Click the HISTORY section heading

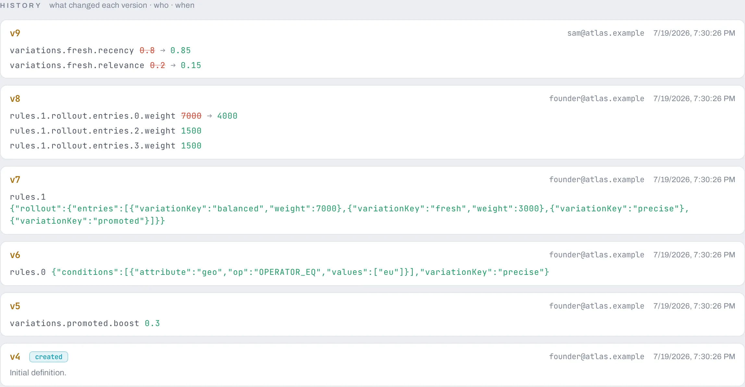pyautogui.click(x=20, y=6)
